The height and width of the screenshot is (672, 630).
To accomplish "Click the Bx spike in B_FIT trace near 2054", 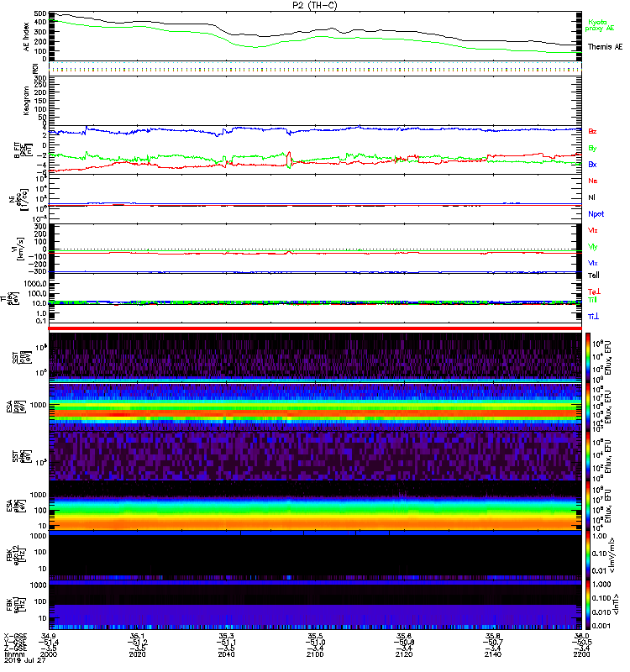I will pos(290,132).
